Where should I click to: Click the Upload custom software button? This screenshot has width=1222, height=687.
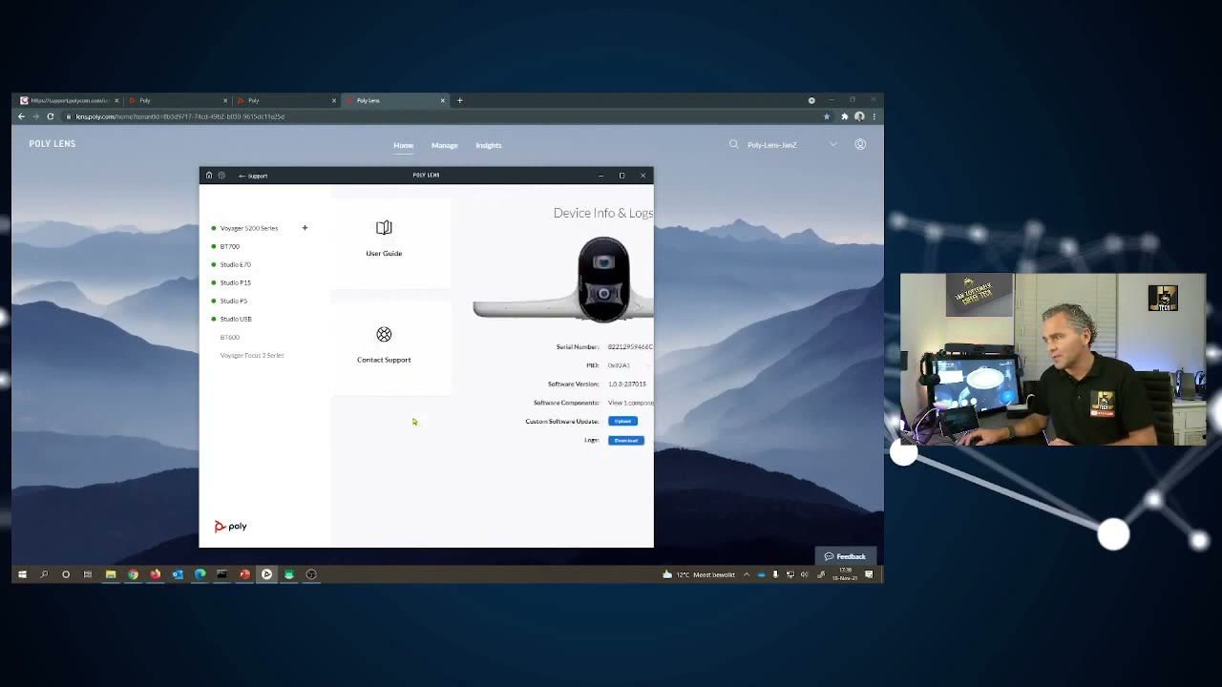coord(622,421)
